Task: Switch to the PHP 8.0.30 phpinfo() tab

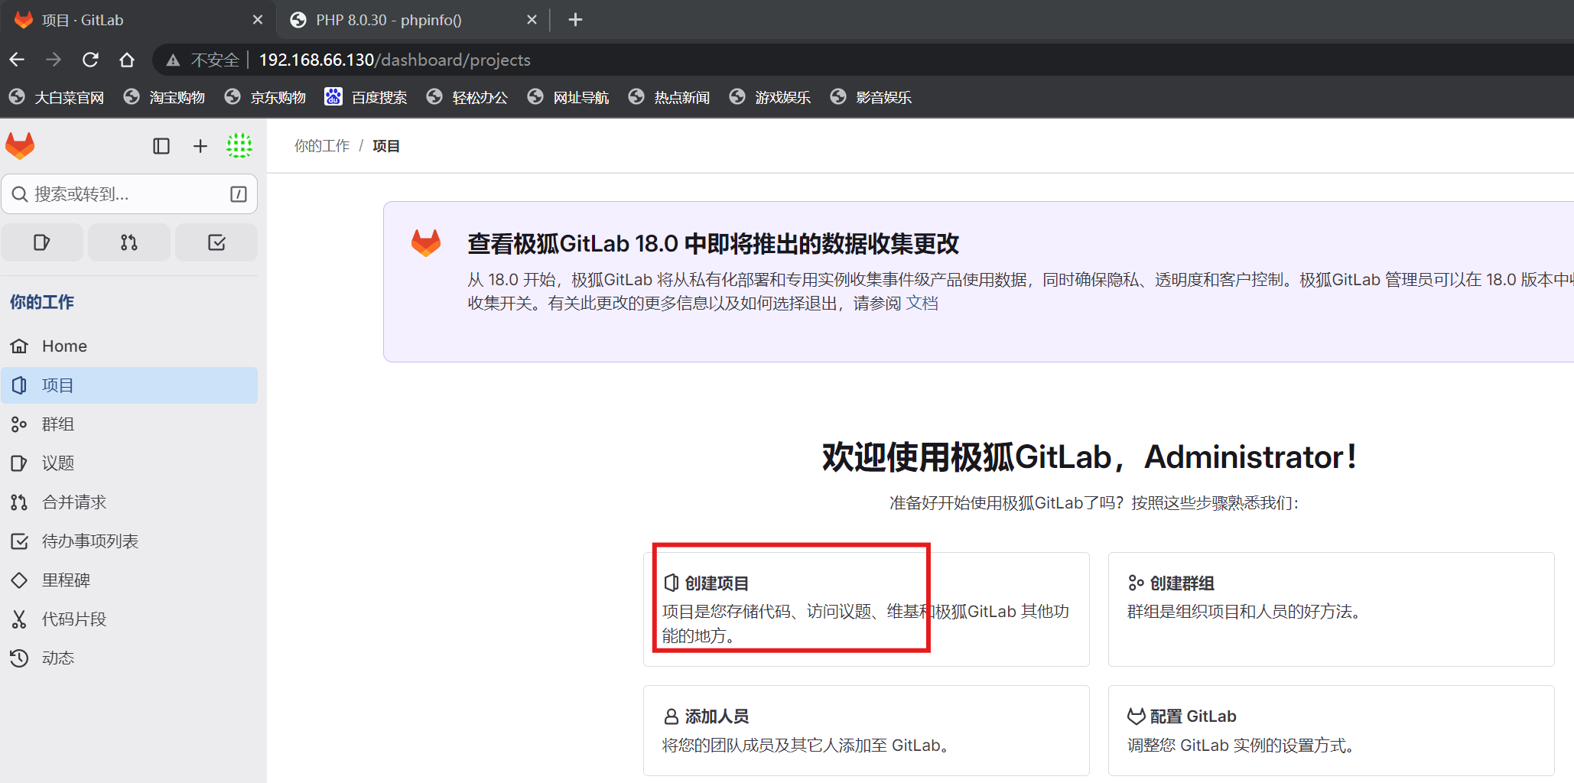Action: pyautogui.click(x=413, y=20)
